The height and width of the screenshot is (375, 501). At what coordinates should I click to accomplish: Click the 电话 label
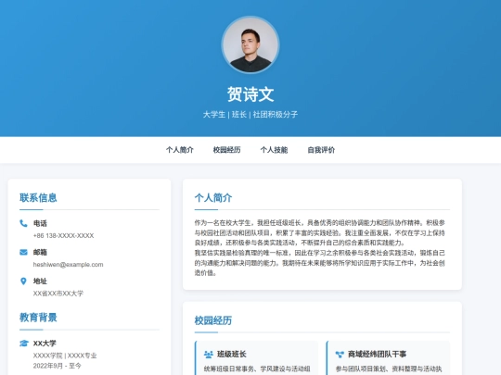(x=40, y=223)
